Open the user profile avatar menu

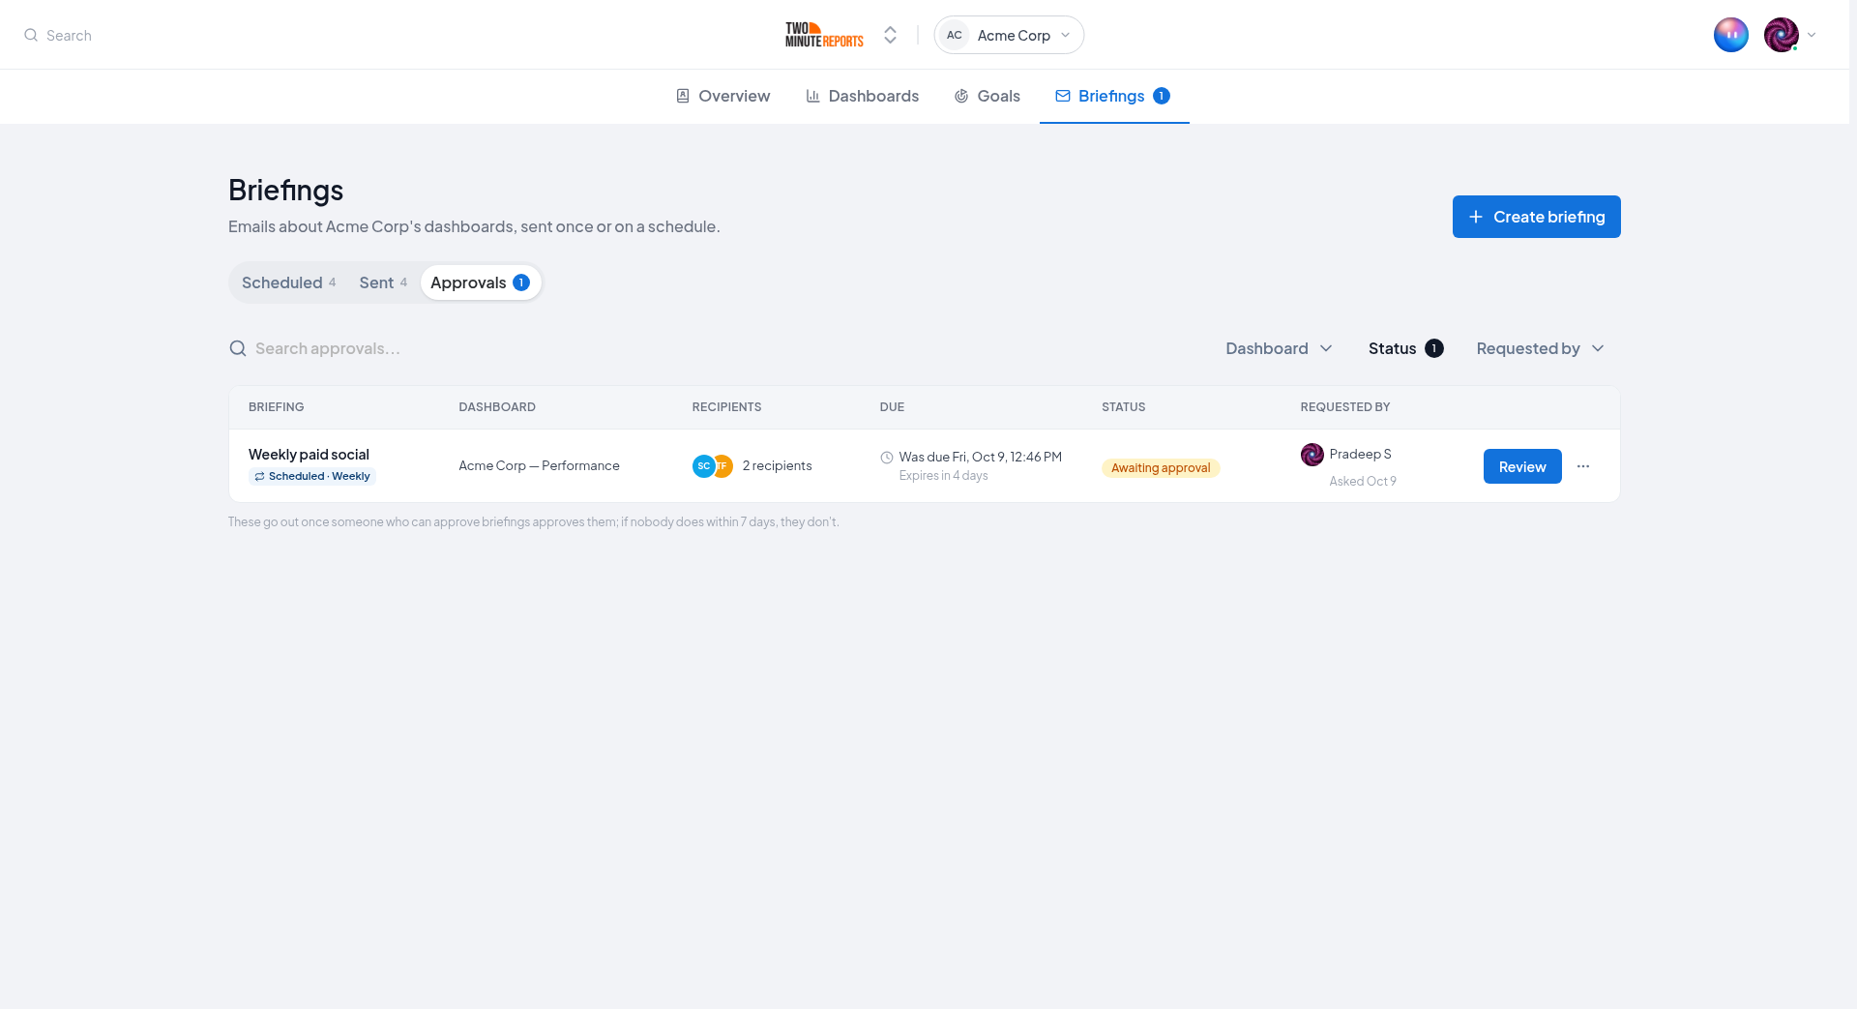tap(1781, 35)
